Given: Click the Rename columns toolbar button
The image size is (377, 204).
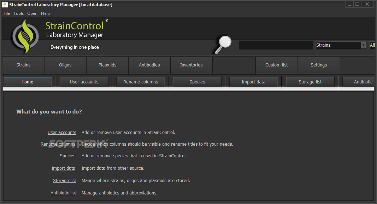Looking at the screenshot, I should [141, 82].
